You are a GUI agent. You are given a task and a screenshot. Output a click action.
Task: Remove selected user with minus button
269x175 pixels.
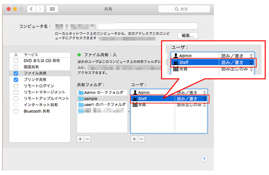point(141,139)
